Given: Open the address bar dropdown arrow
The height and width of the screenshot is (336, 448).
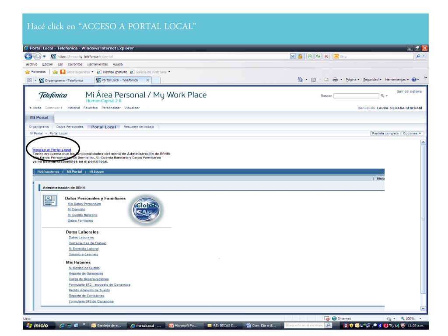Looking at the screenshot, I should [x=293, y=56].
